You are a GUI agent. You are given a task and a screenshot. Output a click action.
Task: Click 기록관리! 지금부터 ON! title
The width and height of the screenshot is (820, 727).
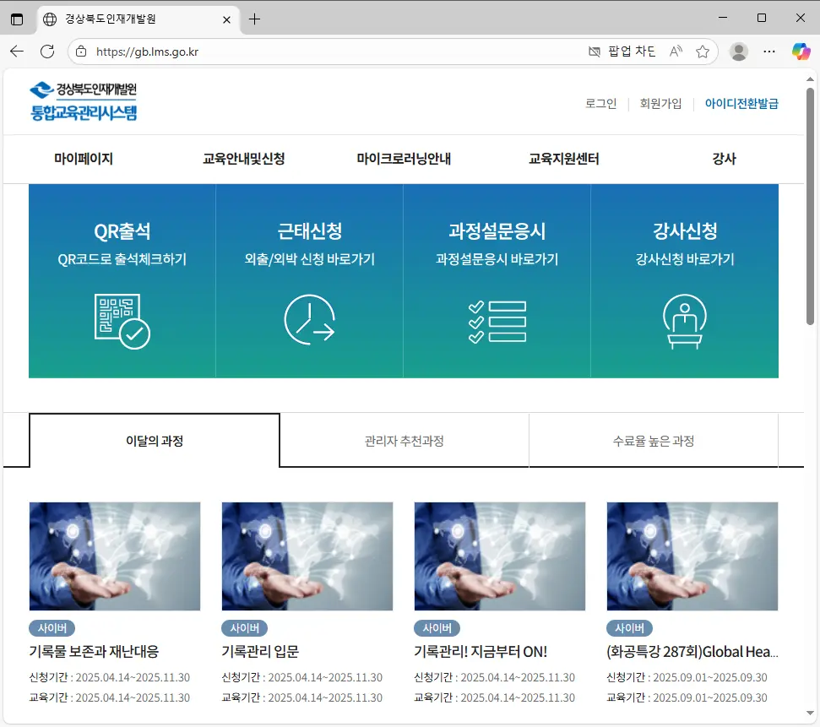pos(481,652)
